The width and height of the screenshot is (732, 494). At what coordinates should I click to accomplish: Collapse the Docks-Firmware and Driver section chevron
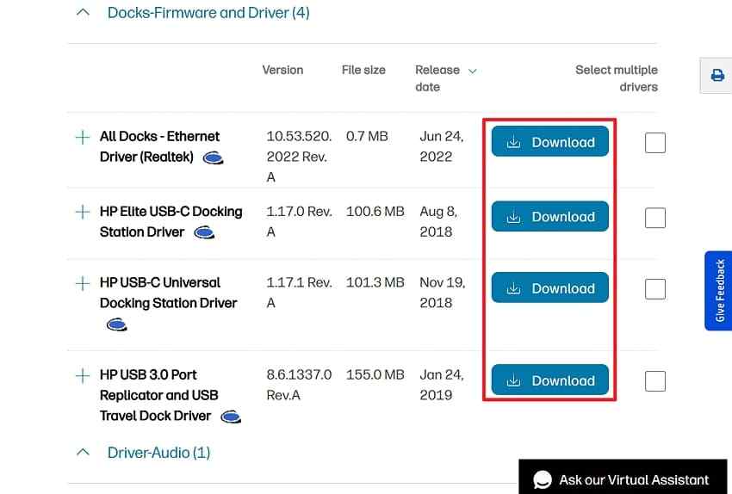click(83, 13)
